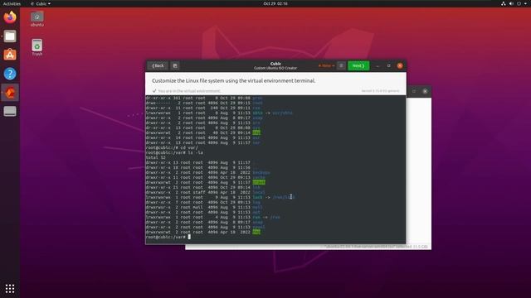Screen dimensions: 531x298
Task: Click the 'cache' directory name in terminal
Action: click(259, 177)
